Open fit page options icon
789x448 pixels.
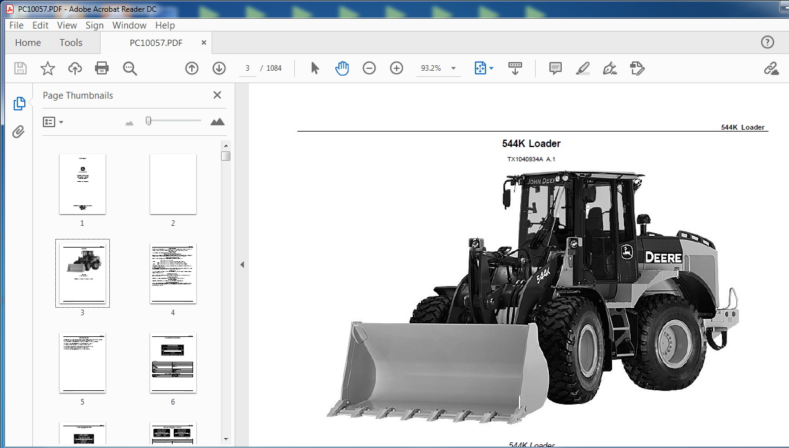point(484,68)
